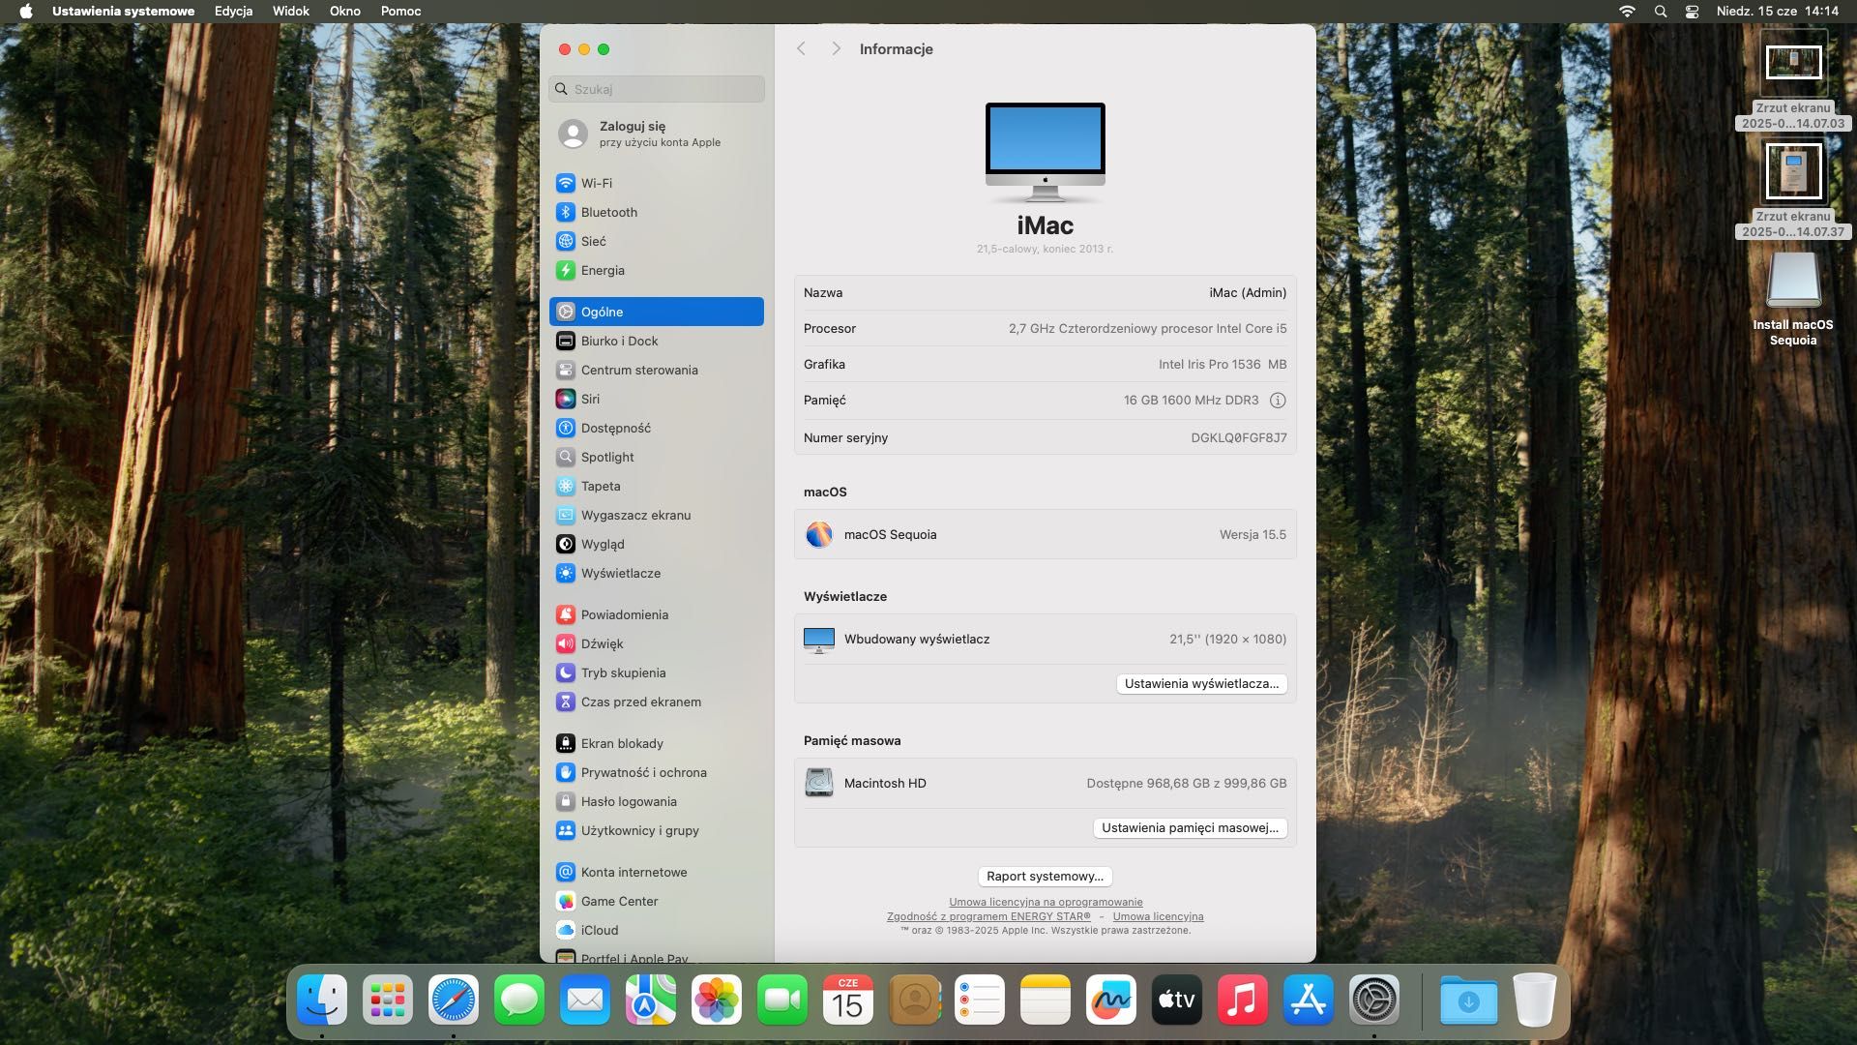Open ENERGY STAR compliance link
Image resolution: width=1857 pixels, height=1045 pixels.
(x=988, y=916)
